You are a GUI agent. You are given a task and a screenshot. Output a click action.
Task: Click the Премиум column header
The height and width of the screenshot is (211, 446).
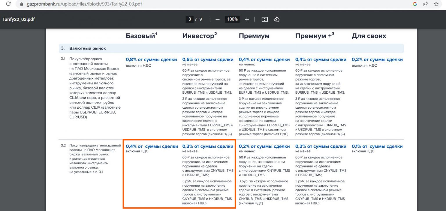(x=254, y=36)
